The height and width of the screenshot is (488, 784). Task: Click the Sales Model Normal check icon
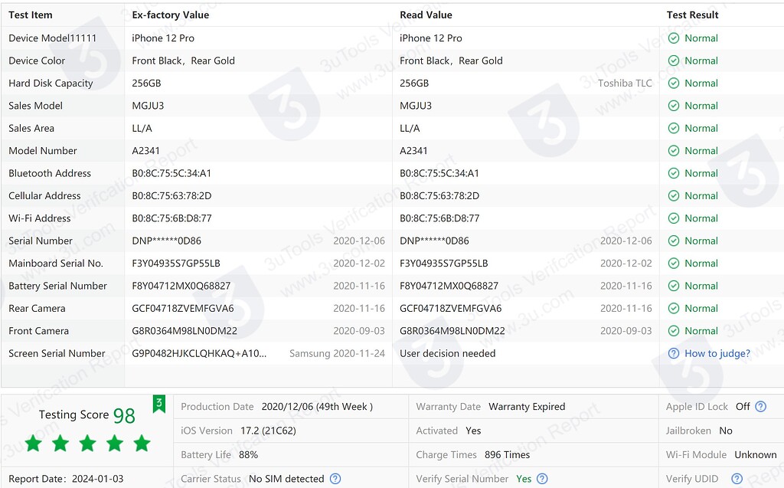tap(674, 106)
